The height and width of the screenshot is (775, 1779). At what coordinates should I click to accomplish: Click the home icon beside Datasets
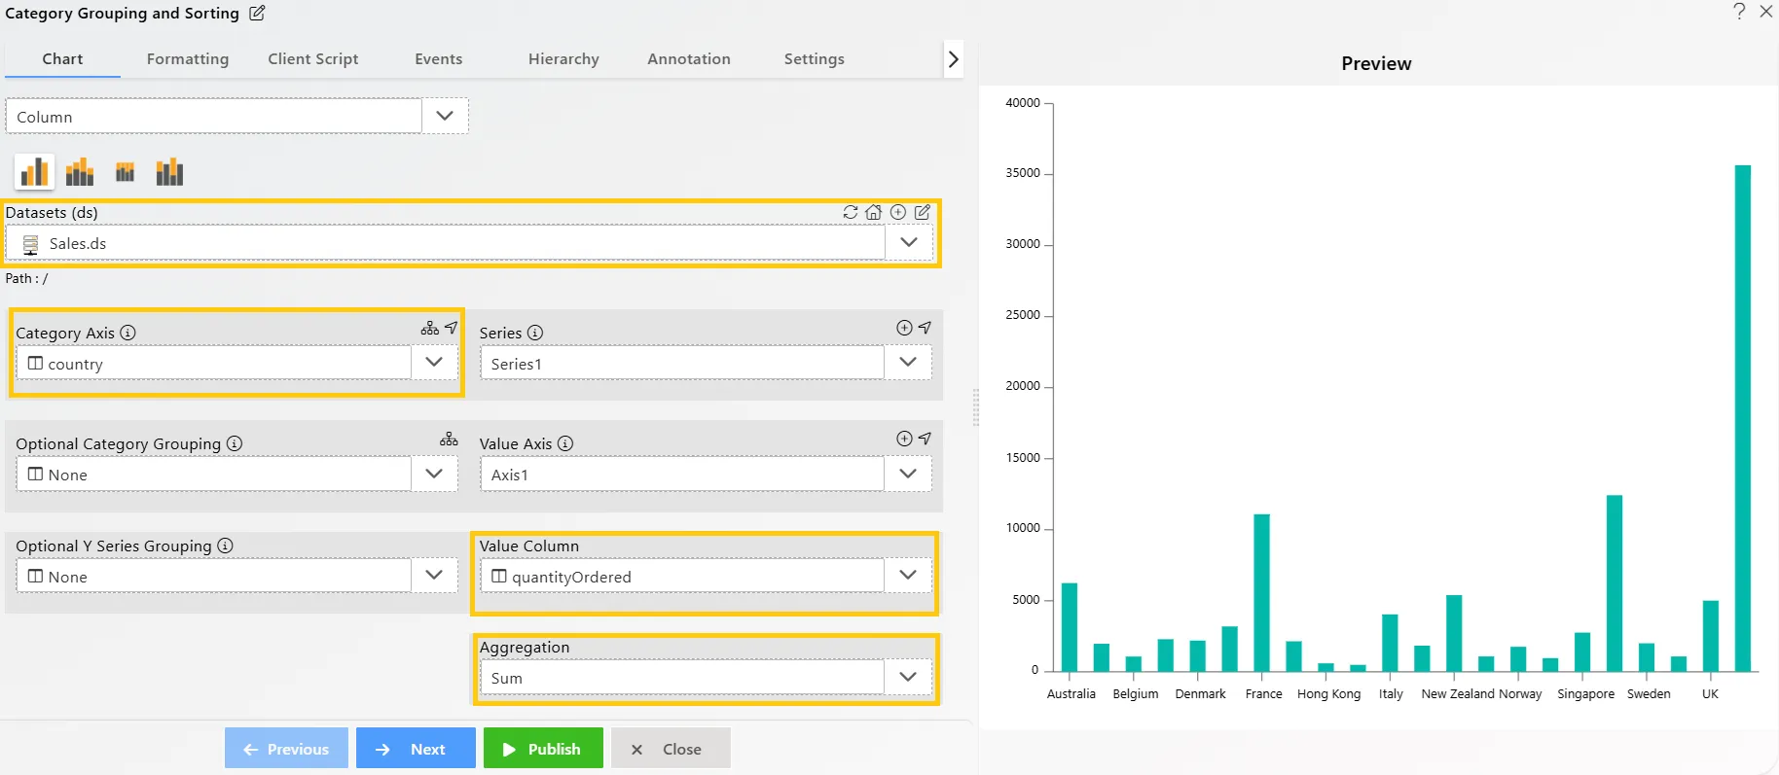[x=874, y=212]
